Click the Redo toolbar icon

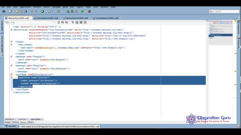click(36, 12)
